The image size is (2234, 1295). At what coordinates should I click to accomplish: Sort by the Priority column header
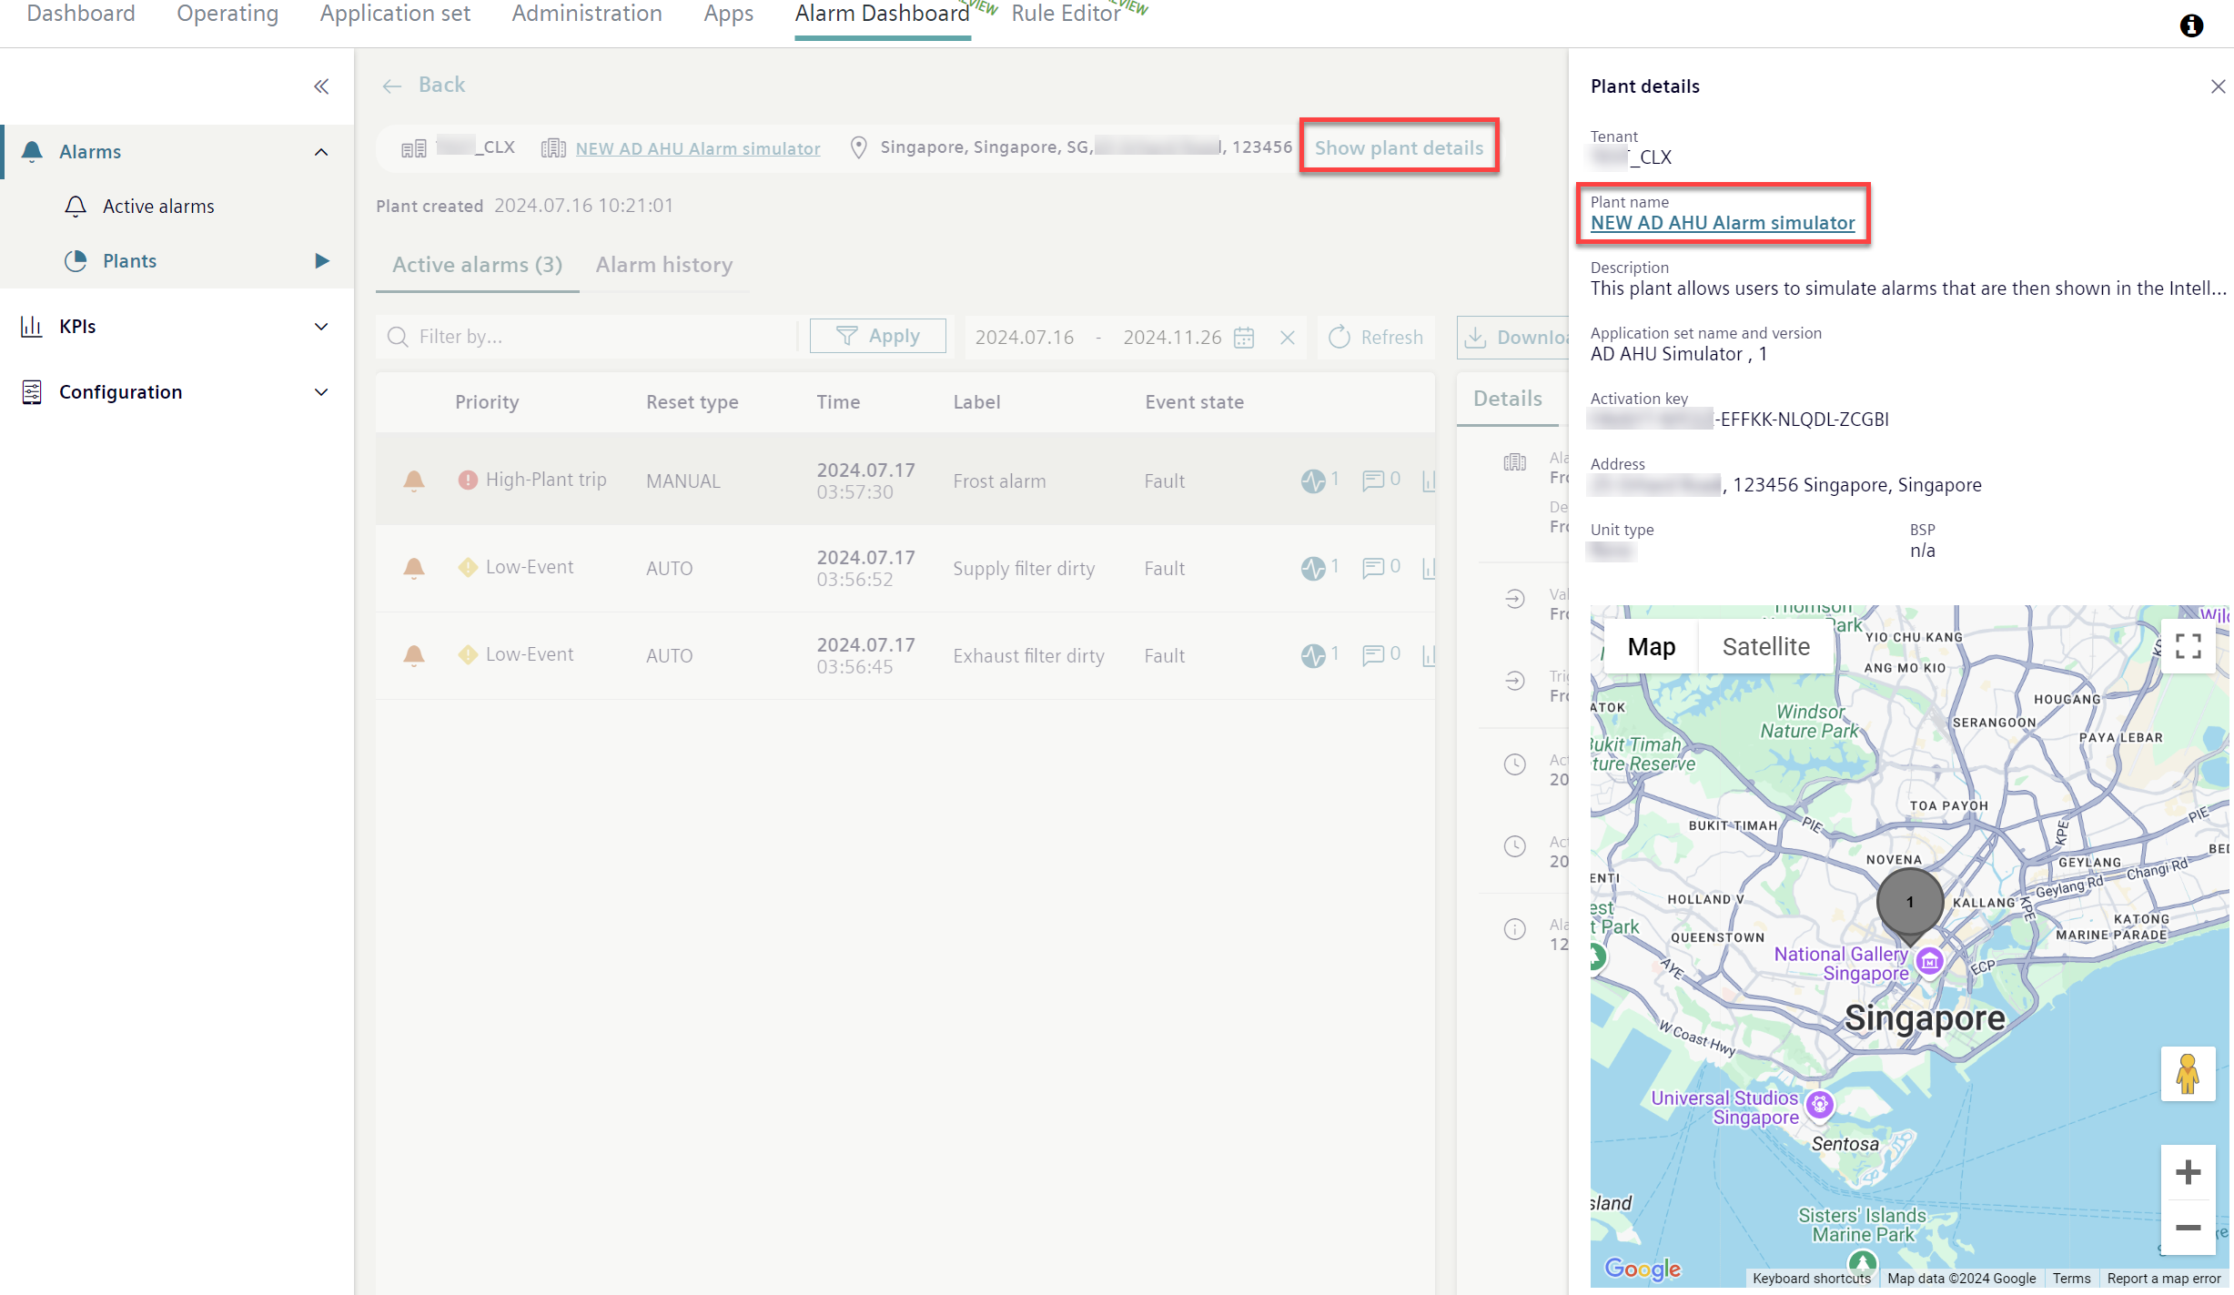[487, 402]
